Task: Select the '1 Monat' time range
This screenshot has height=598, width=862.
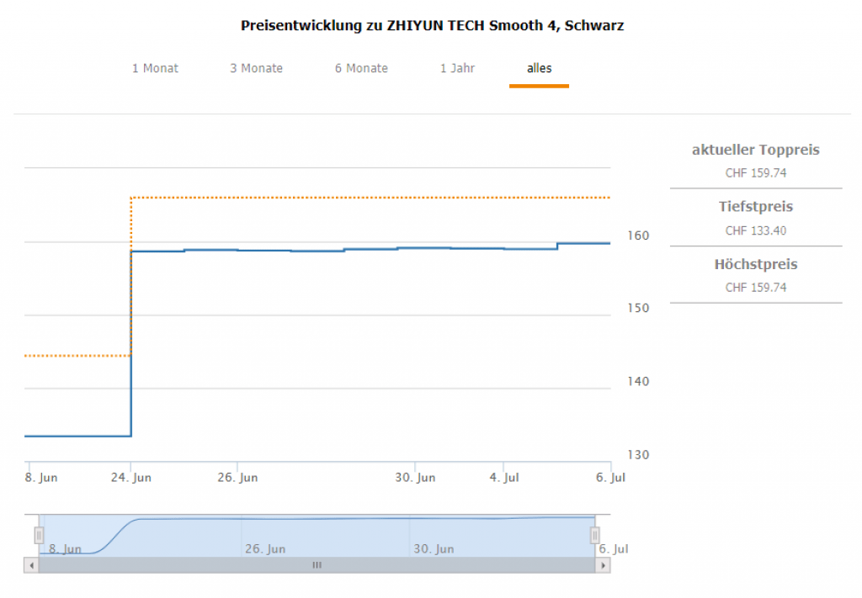Action: tap(155, 68)
